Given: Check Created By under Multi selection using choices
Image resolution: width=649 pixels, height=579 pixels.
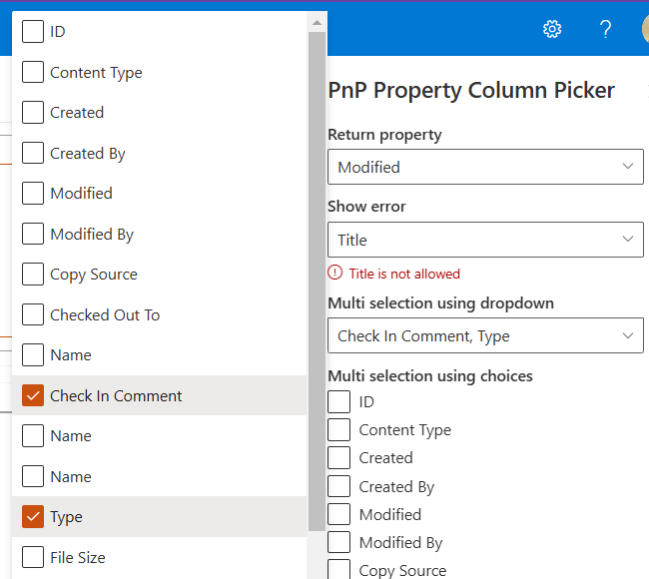Looking at the screenshot, I should tap(339, 487).
